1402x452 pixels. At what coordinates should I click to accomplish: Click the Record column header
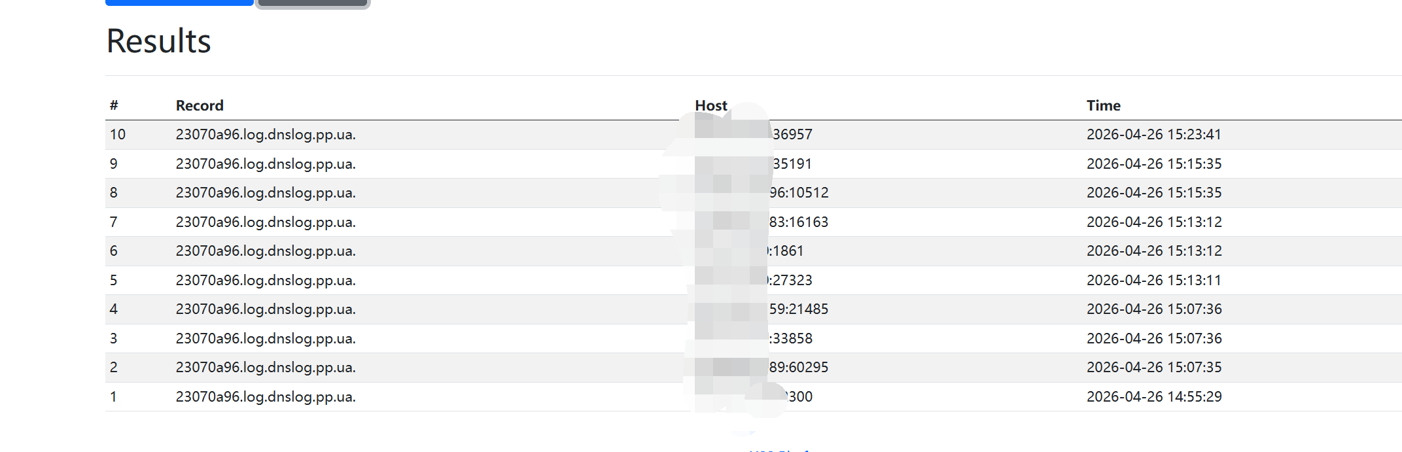click(200, 105)
